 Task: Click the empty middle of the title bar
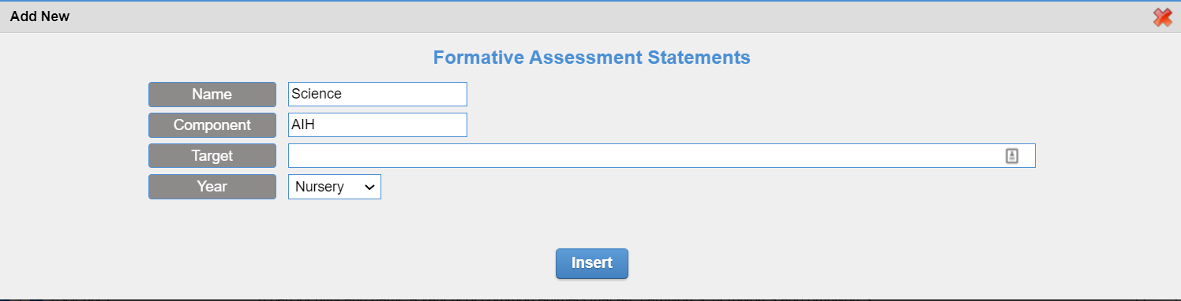point(590,17)
